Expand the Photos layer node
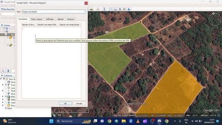 (x=3, y=91)
